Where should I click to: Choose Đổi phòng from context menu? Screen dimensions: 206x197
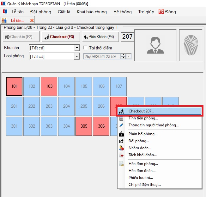point(159,141)
